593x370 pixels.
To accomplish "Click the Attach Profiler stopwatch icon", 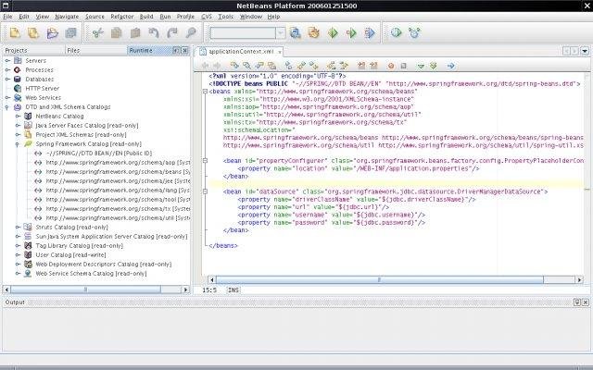I will tap(414, 33).
